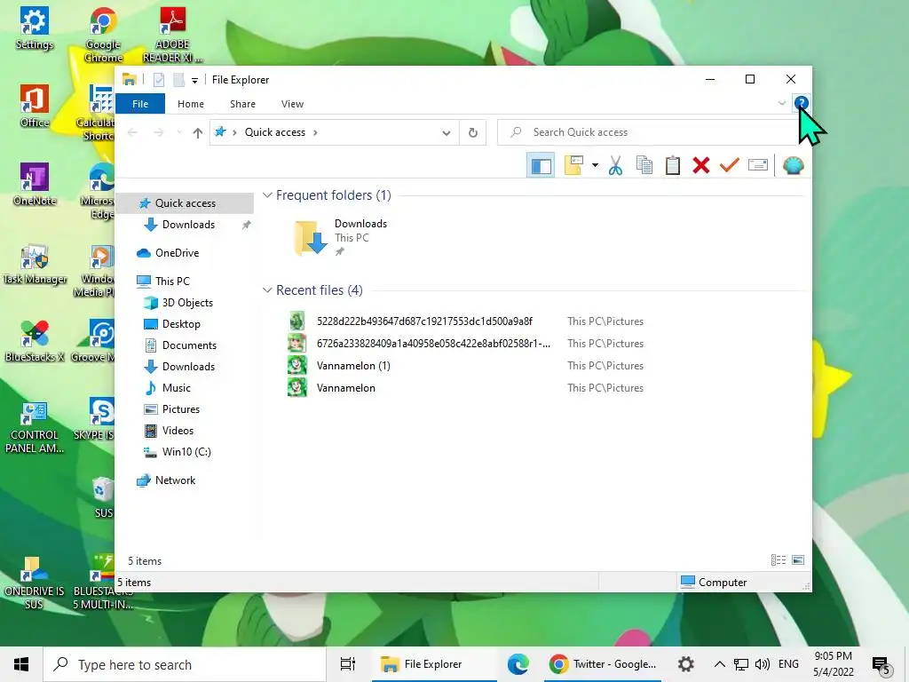The width and height of the screenshot is (909, 682).
Task: Select file starting with 6726a2338
Action: click(433, 344)
